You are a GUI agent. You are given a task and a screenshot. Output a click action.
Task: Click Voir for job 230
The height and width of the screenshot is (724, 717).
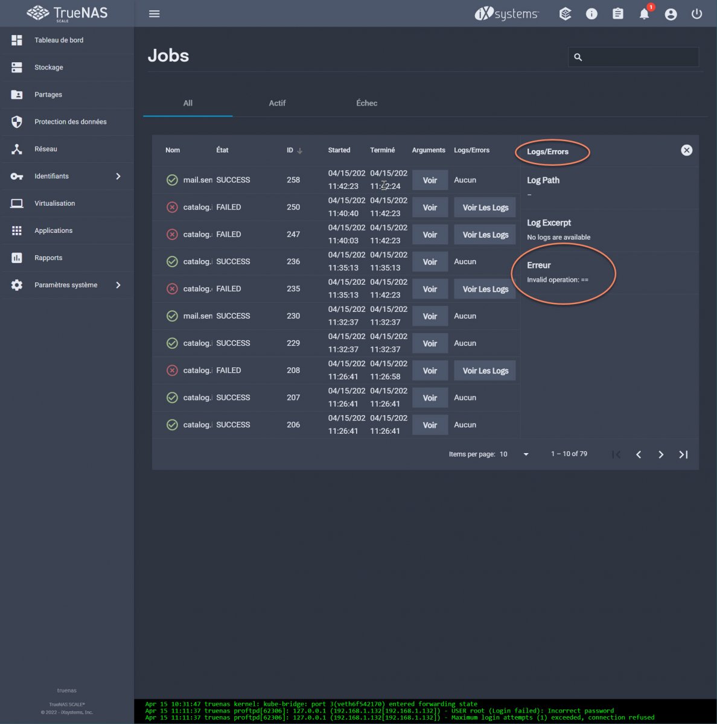pos(430,316)
